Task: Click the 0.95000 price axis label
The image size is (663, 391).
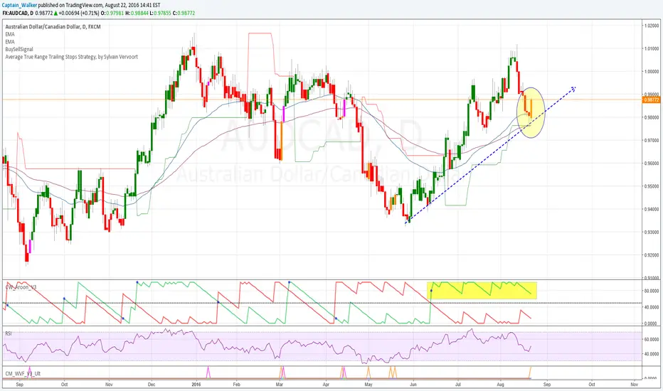Action: tap(652, 186)
